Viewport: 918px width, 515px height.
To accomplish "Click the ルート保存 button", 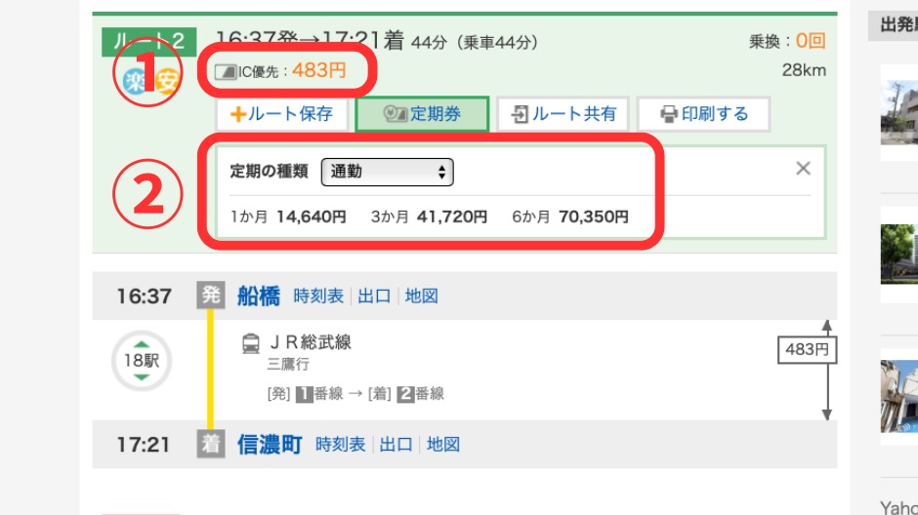I will [x=281, y=114].
